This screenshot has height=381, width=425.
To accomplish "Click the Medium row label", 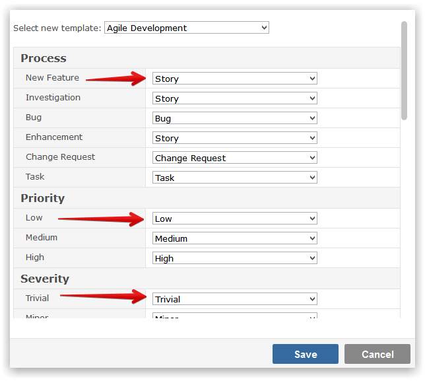I will pos(42,237).
